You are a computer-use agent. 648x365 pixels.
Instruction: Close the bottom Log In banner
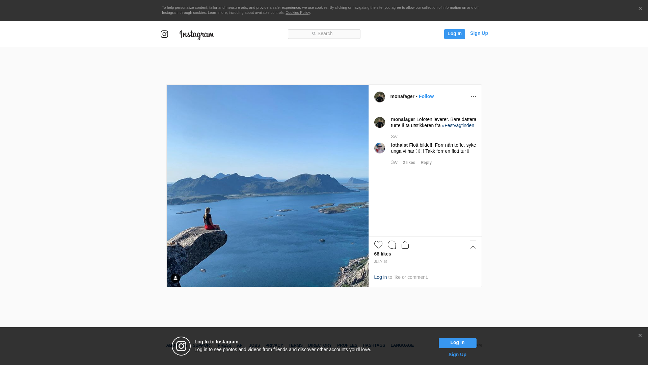[640, 336]
